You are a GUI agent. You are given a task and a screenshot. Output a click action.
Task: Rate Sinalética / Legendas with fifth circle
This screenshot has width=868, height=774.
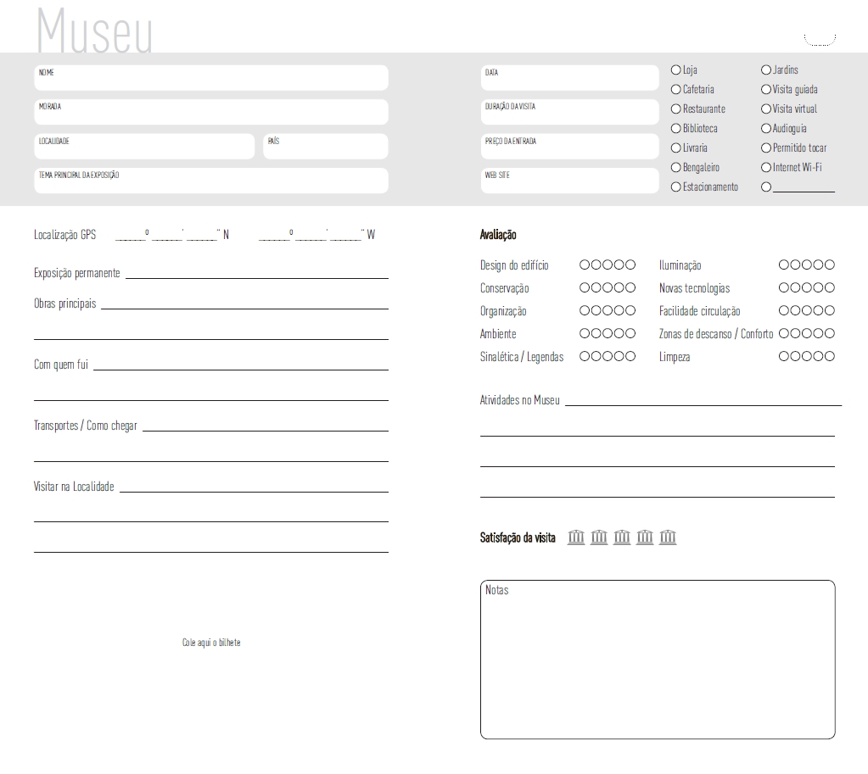[630, 356]
